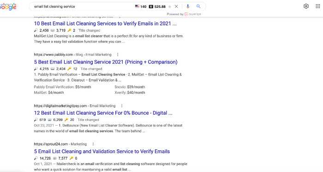Viewport: 323px width, 172px height.
Task: Open 5 Email List Cleaning and Validation result
Action: 102,151
